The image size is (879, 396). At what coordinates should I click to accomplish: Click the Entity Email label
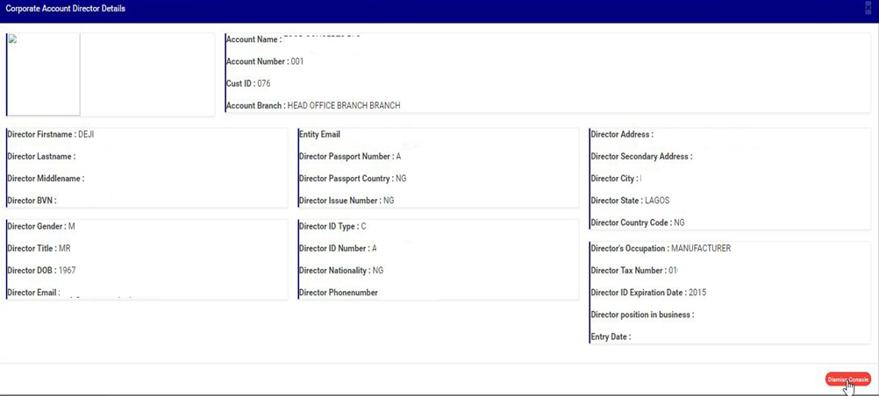pos(319,135)
